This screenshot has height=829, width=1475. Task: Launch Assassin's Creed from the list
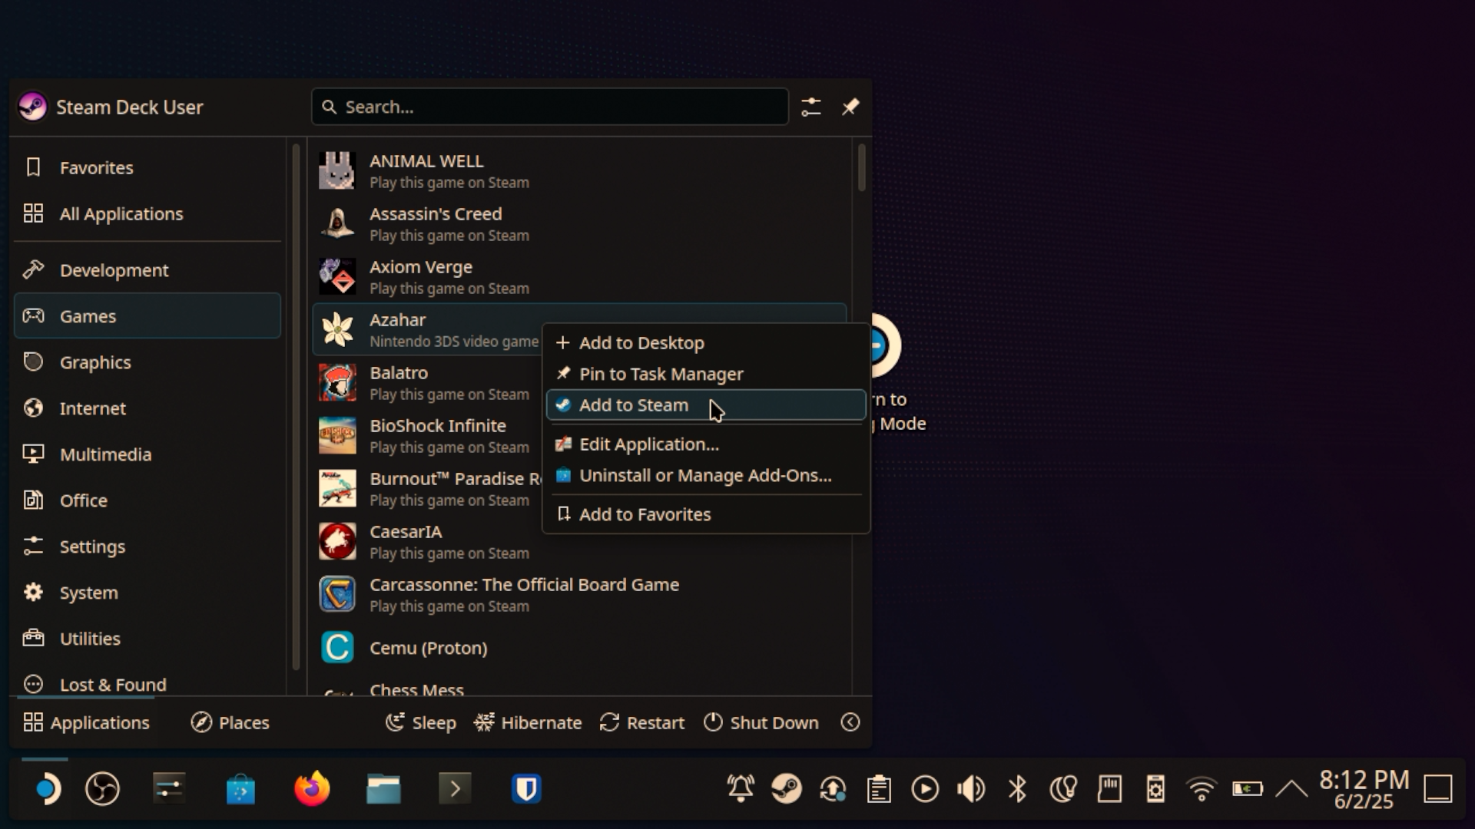[579, 223]
